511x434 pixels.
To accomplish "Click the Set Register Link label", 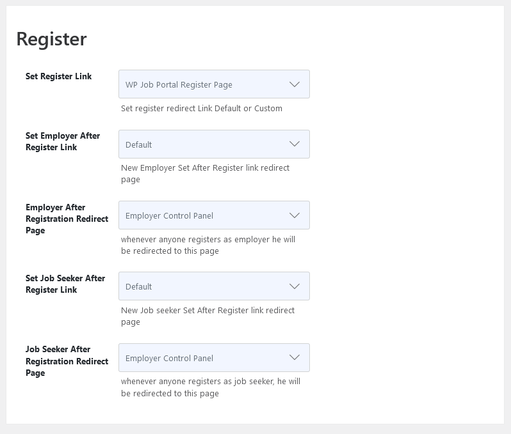I will [59, 77].
